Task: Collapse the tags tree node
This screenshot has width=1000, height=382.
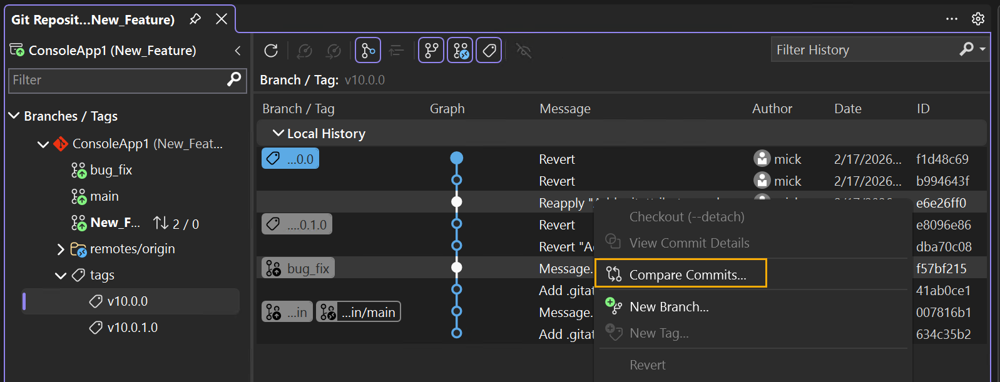Action: coord(61,275)
